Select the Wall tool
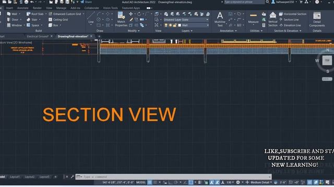 pyautogui.click(x=13, y=14)
